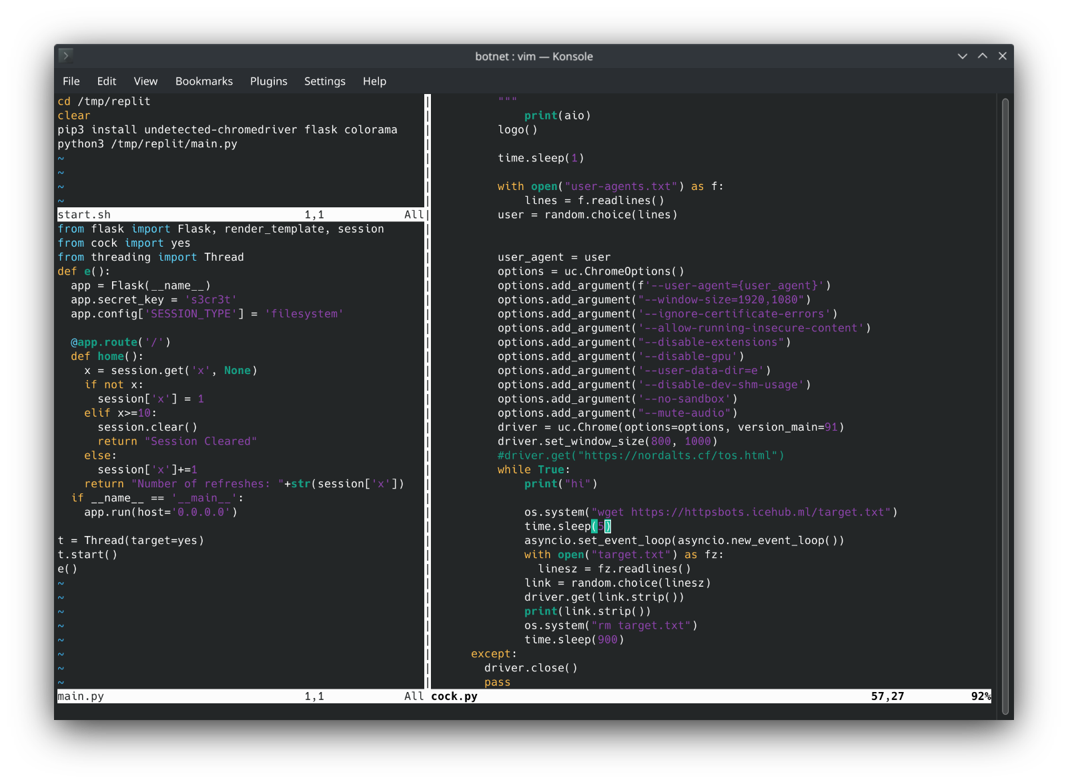Click the 'time.sleep(900)' line

click(574, 640)
